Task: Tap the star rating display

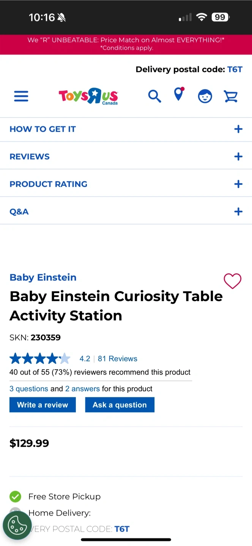Action: coord(40,358)
